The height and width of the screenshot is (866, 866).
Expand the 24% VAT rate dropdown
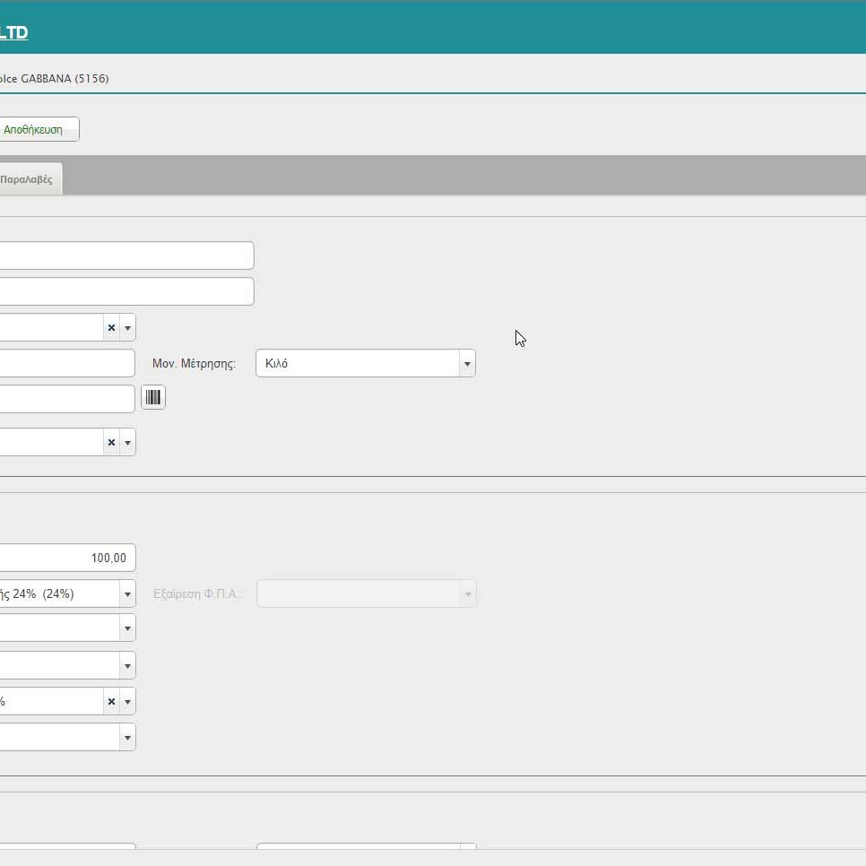tap(127, 593)
